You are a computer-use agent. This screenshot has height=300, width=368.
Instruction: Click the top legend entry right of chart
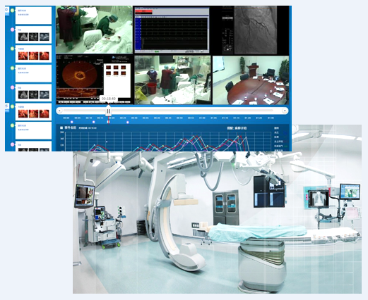(x=277, y=128)
